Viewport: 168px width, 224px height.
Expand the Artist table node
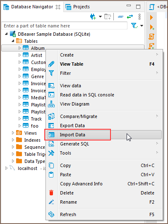[x=19, y=55]
